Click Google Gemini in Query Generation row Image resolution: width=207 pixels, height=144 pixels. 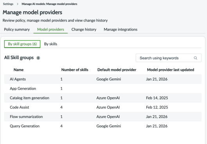click(x=109, y=126)
